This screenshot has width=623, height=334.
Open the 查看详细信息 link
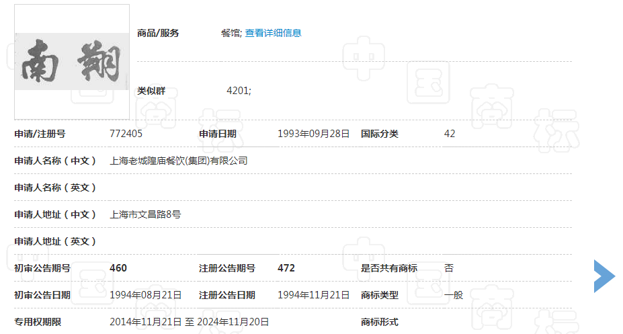(x=273, y=33)
